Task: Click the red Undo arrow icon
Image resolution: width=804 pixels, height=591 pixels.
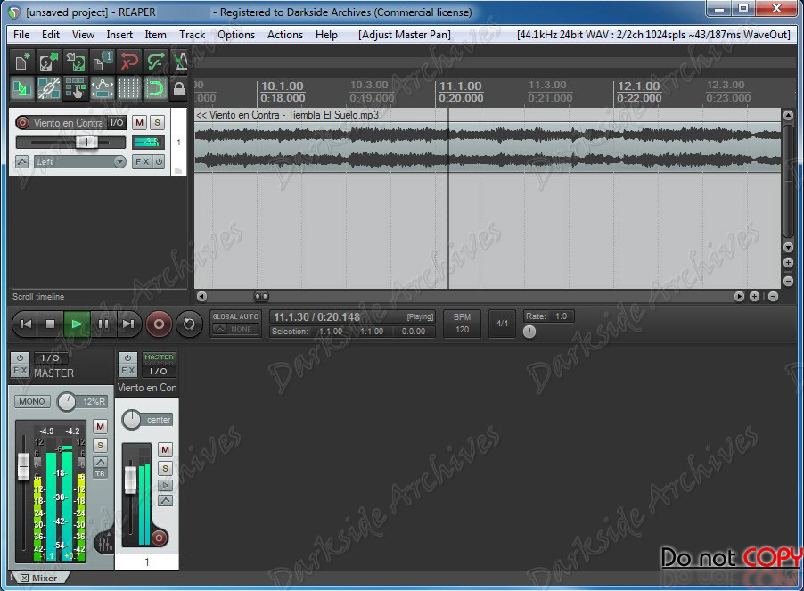Action: click(x=129, y=62)
